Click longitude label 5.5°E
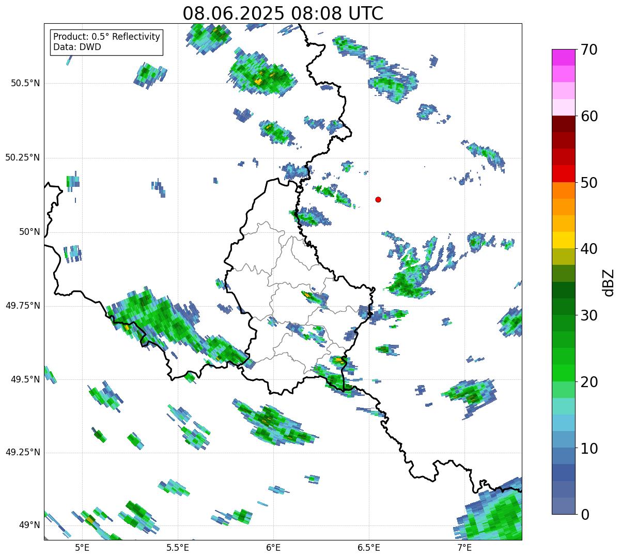Image resolution: width=621 pixels, height=558 pixels. 178,548
